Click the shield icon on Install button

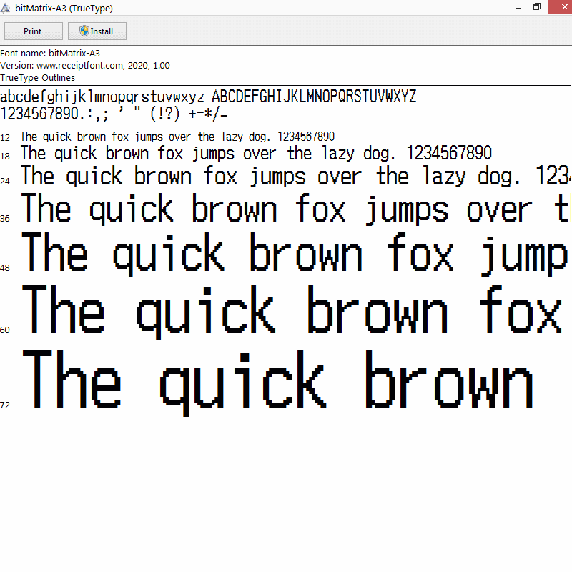click(84, 31)
